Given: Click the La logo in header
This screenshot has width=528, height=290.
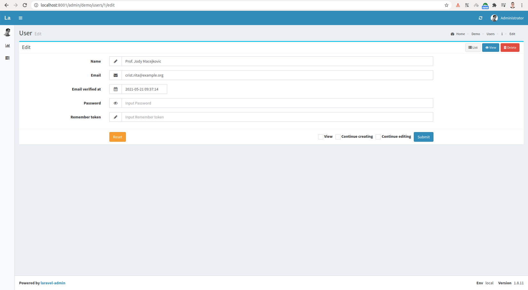Looking at the screenshot, I should (x=7, y=18).
